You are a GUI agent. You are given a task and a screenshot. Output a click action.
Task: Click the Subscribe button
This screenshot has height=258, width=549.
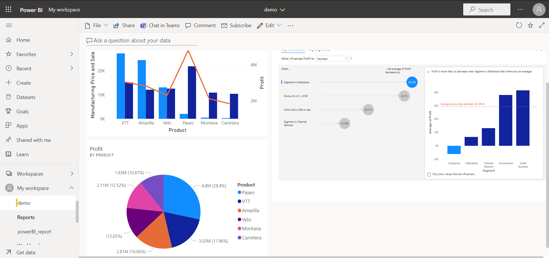click(236, 25)
